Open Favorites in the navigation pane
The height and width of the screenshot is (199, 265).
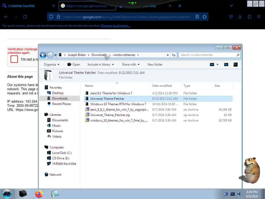tap(56, 88)
